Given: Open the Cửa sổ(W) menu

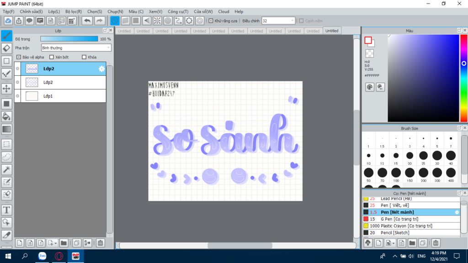Looking at the screenshot, I should (203, 11).
